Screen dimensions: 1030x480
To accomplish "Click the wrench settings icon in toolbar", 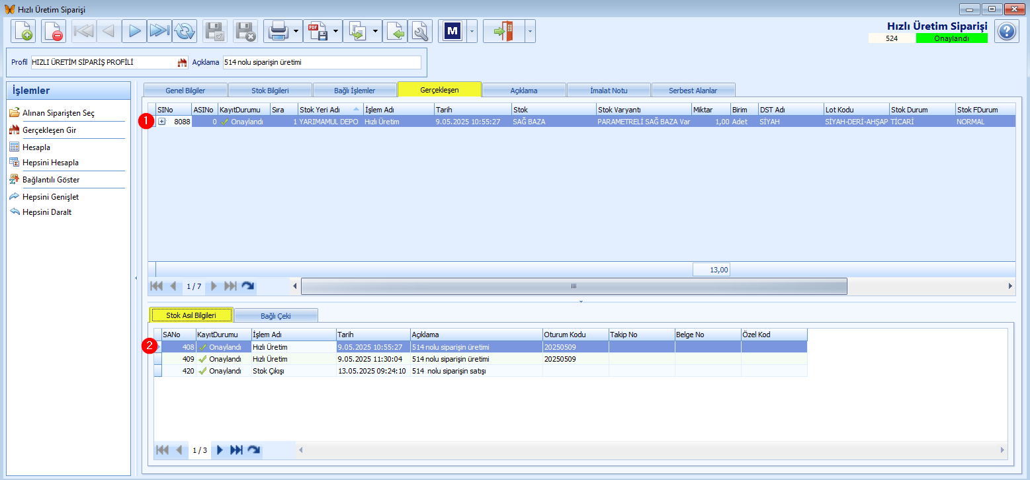I will click(x=419, y=31).
